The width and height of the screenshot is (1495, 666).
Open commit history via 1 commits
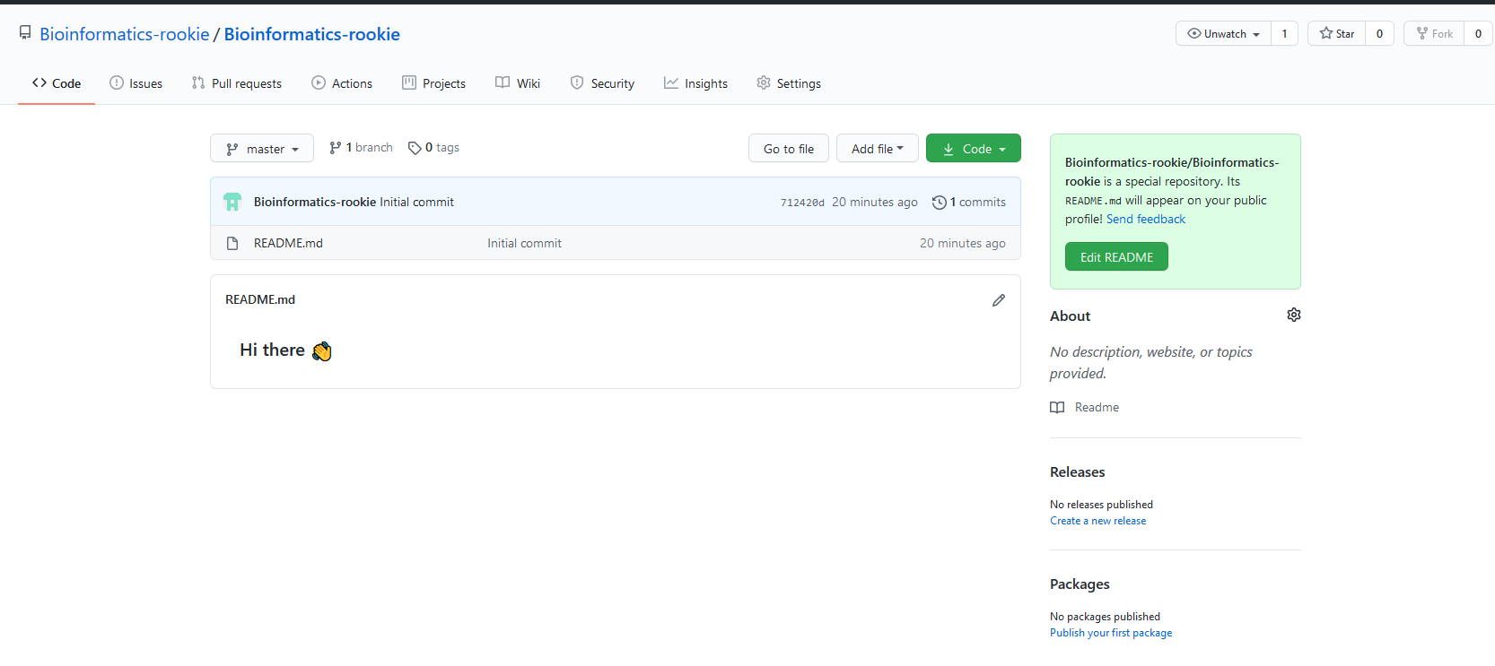(x=969, y=202)
